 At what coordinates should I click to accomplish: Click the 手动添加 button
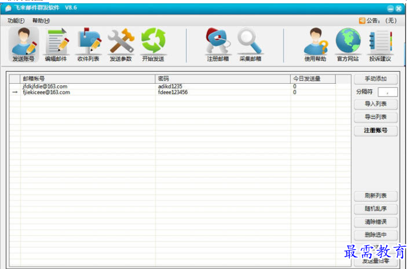click(375, 79)
